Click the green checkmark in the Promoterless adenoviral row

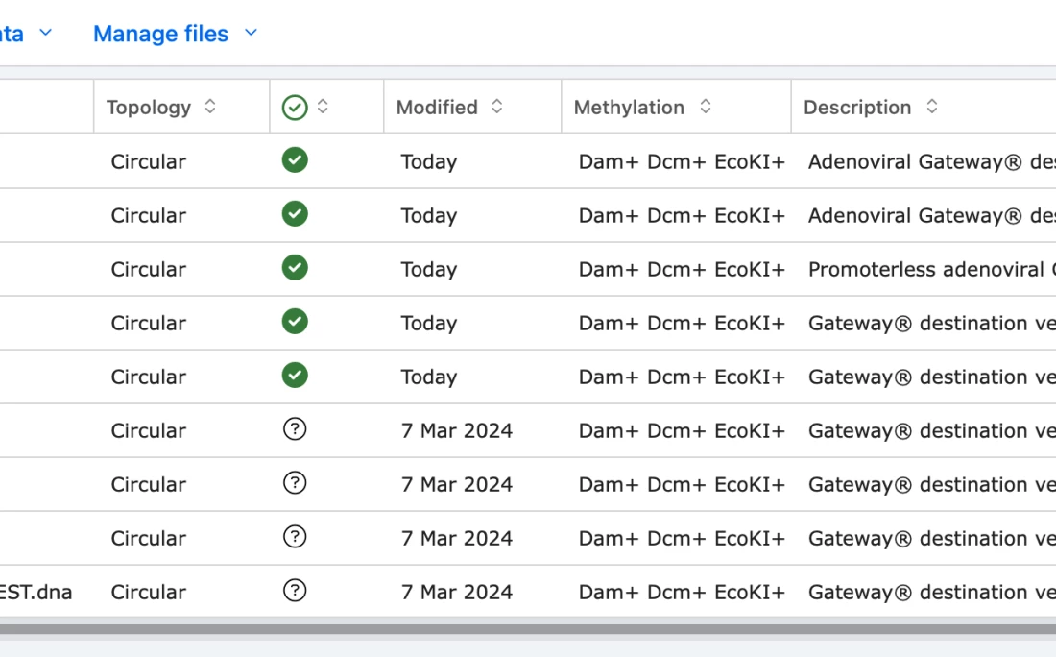pos(295,268)
